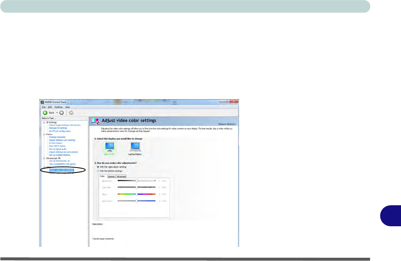
Task: Click the Restore Defaults link
Action: (227, 124)
